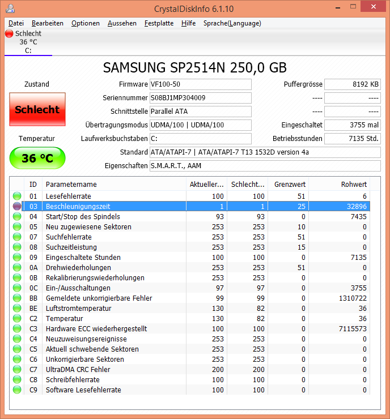Open the Optionen menu

tap(86, 23)
